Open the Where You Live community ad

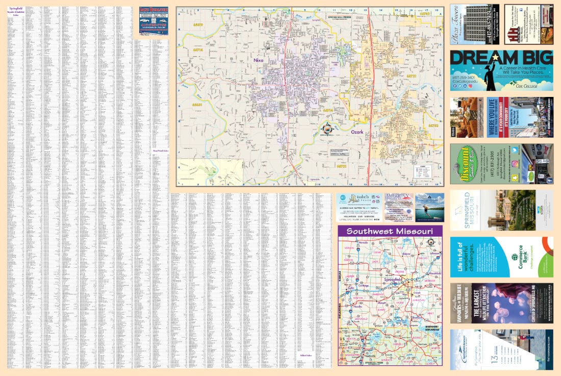(x=520, y=117)
